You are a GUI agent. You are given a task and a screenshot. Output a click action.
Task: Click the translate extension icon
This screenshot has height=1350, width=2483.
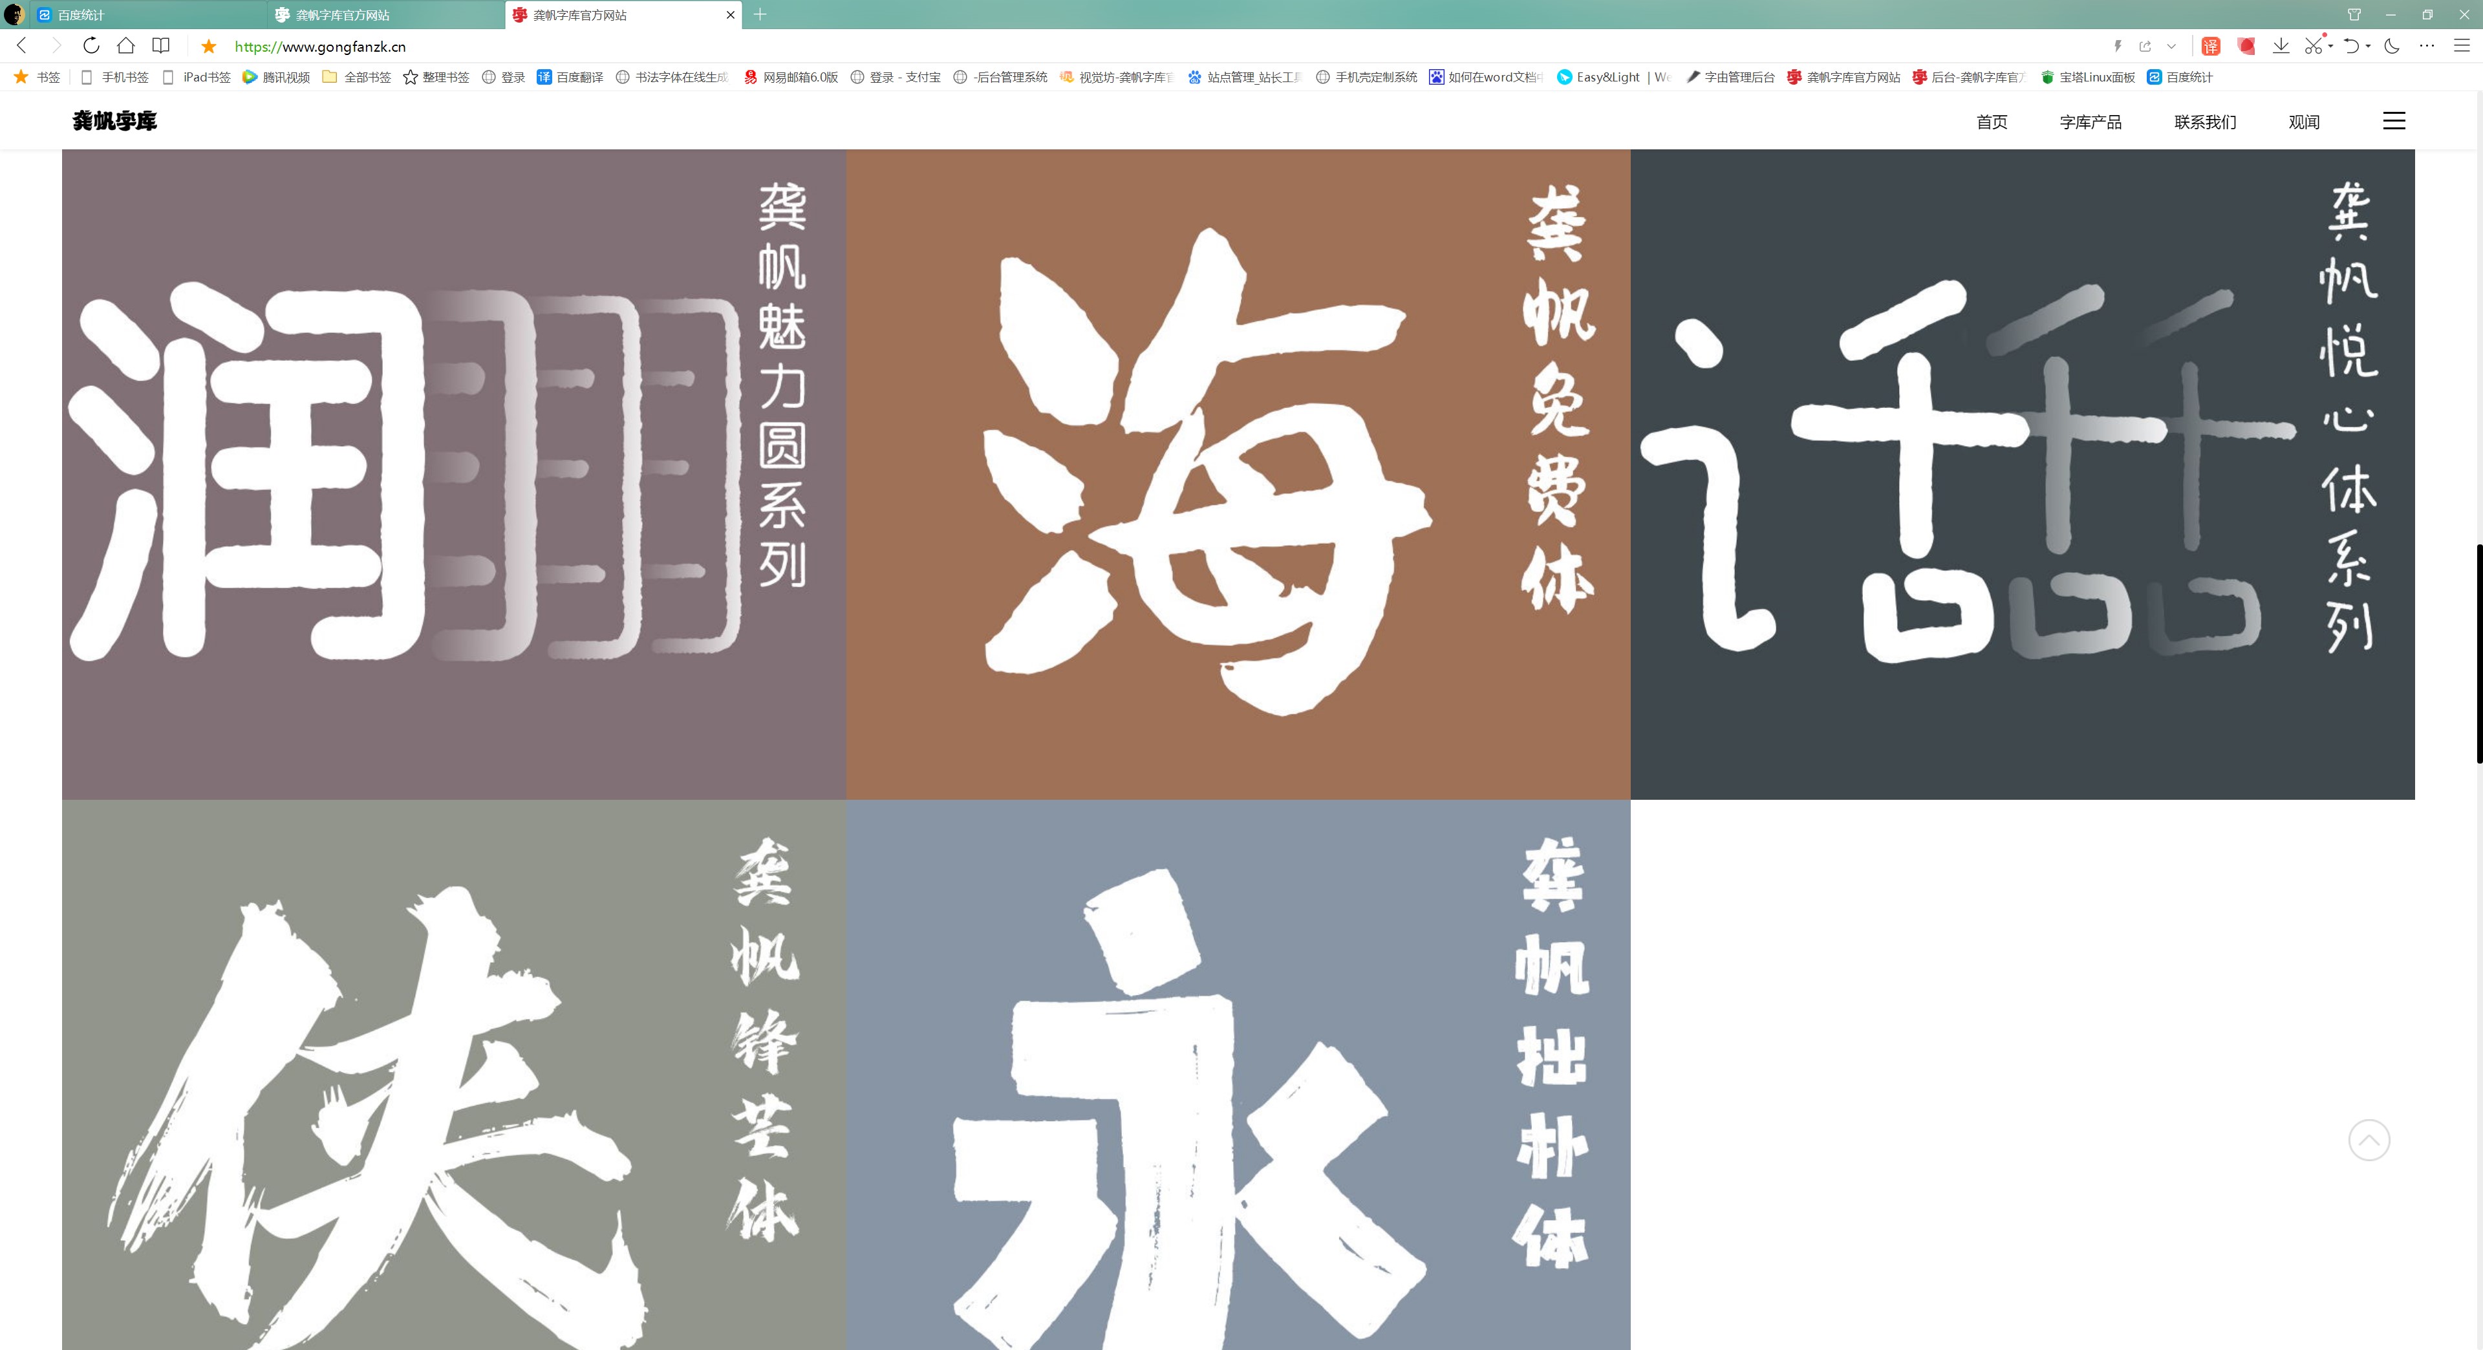2210,47
